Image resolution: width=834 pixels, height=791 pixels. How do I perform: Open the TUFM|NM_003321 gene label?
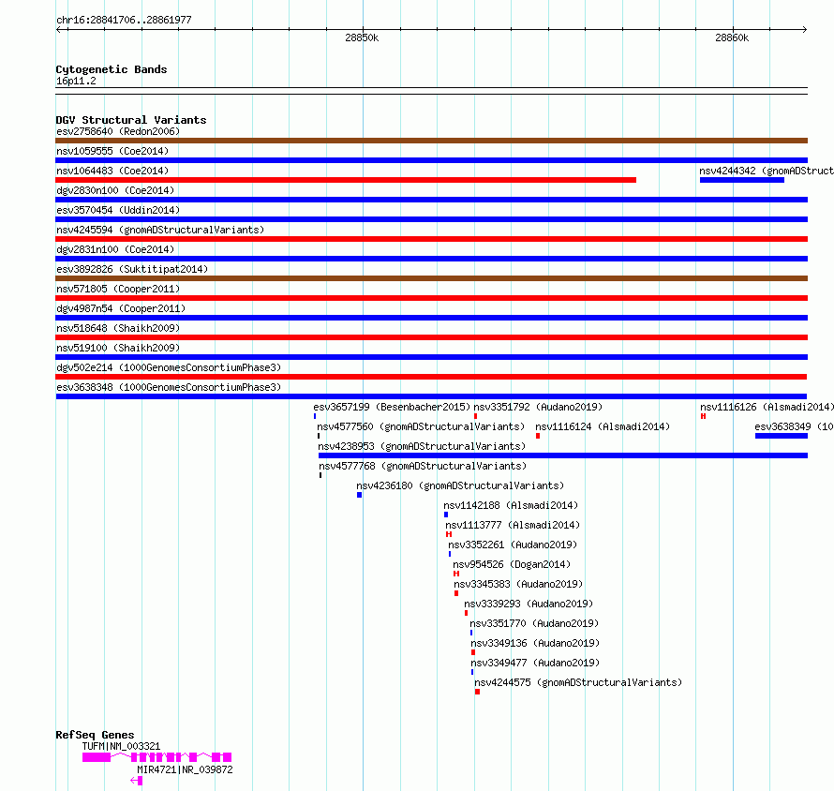point(121,746)
